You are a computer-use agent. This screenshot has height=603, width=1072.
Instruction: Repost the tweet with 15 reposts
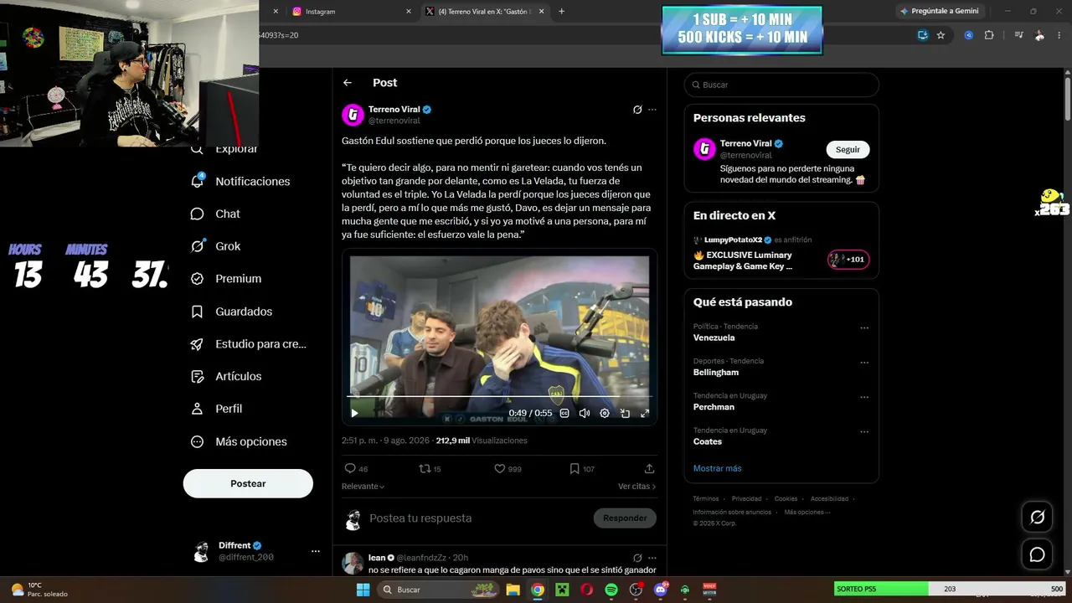[x=425, y=469]
